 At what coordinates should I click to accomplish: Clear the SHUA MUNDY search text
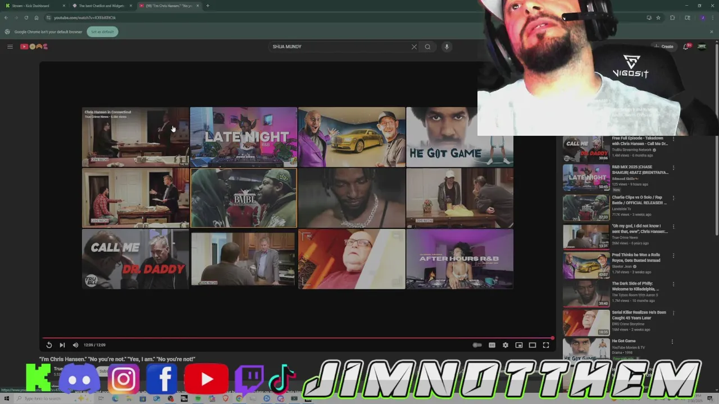tap(414, 47)
